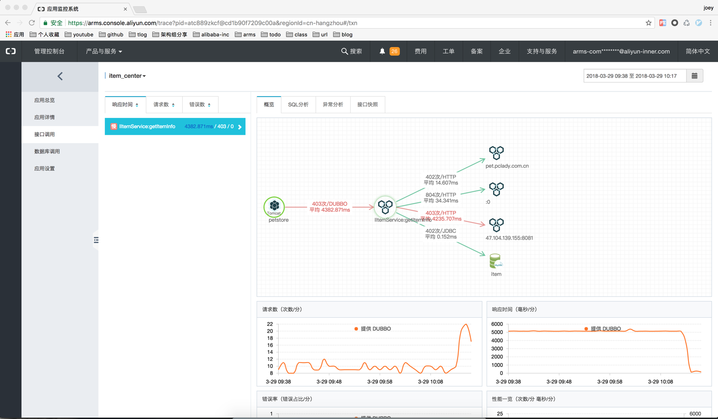Image resolution: width=718 pixels, height=419 pixels.
Task: Click the 402次/JDBC edge label
Action: click(x=440, y=234)
